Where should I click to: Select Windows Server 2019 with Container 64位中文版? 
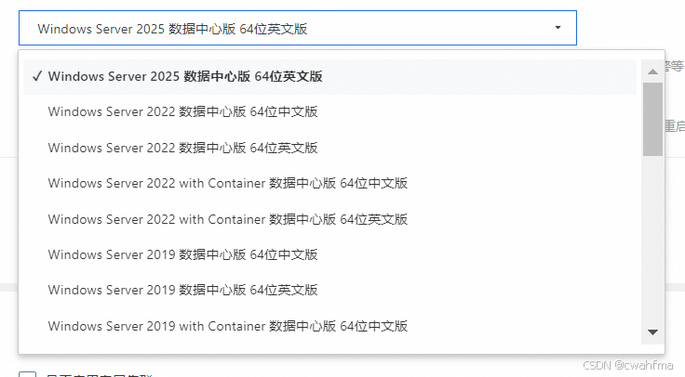[329, 326]
